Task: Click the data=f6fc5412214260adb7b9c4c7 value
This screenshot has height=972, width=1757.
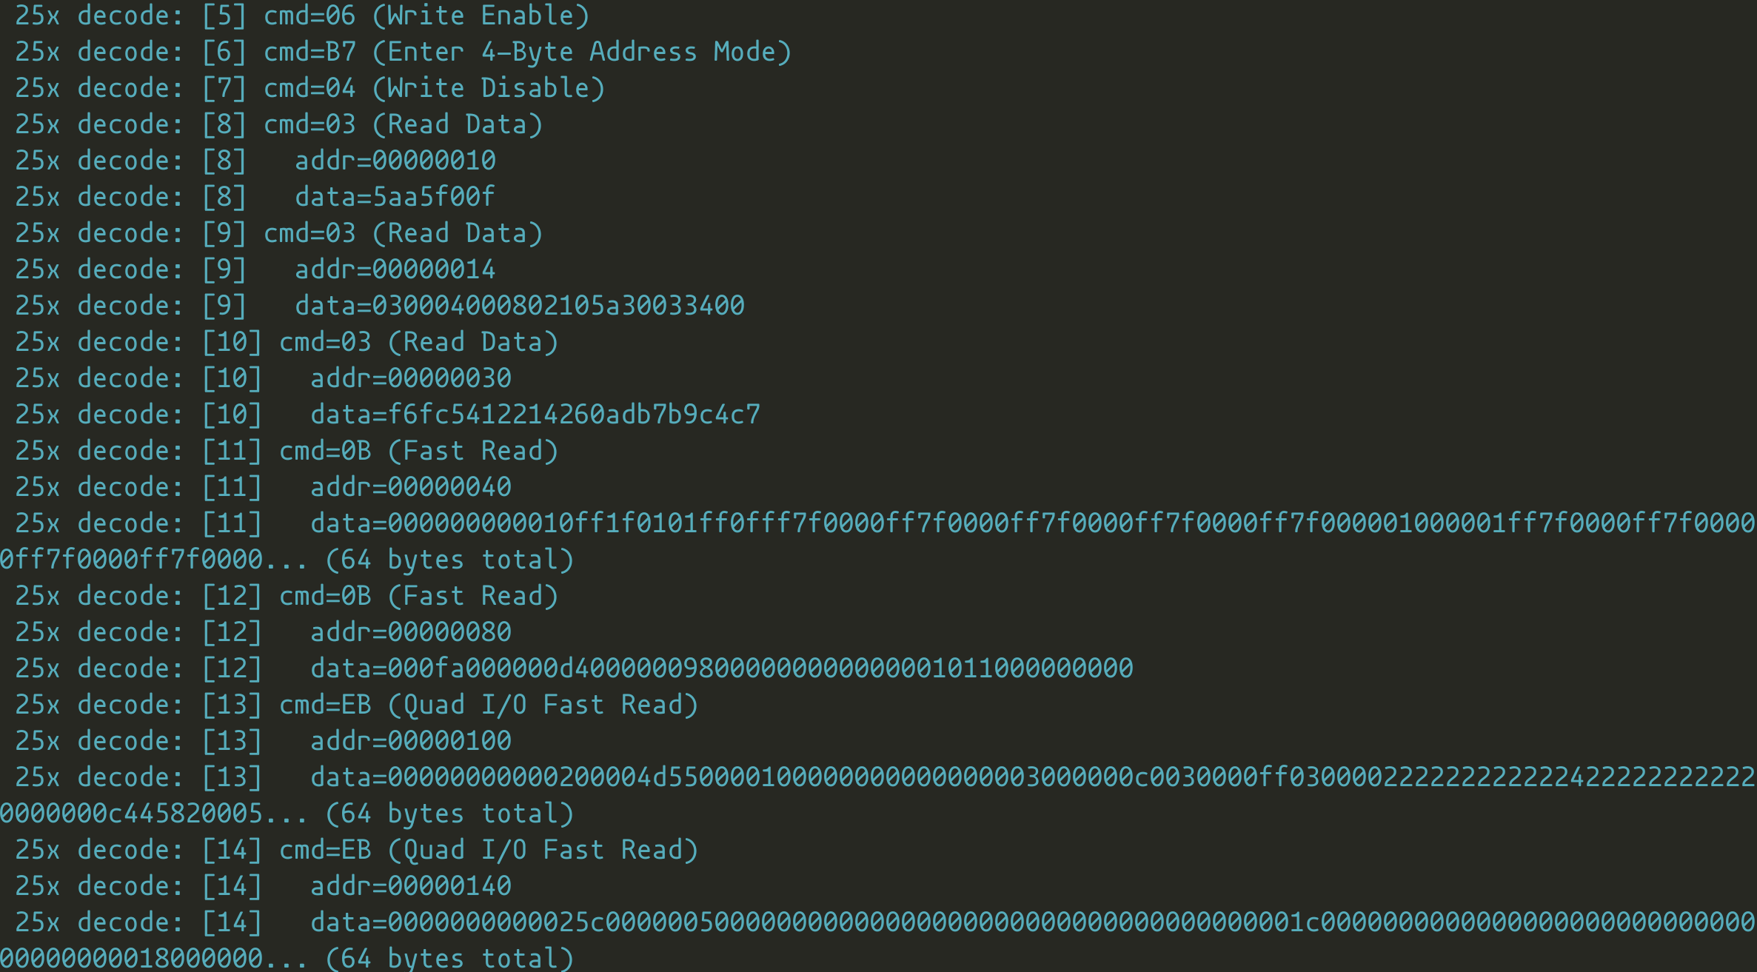Action: point(535,415)
